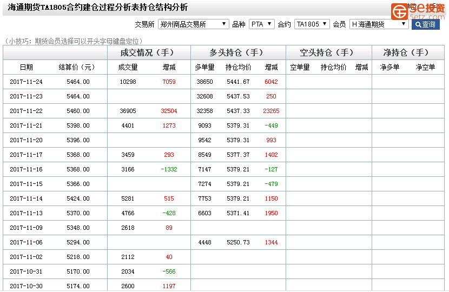The width and height of the screenshot is (449, 292).
Task: Click the 成交量 column header
Action: [128, 67]
